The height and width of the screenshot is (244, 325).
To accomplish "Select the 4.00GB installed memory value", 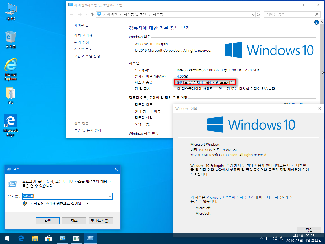I will tap(183, 76).
